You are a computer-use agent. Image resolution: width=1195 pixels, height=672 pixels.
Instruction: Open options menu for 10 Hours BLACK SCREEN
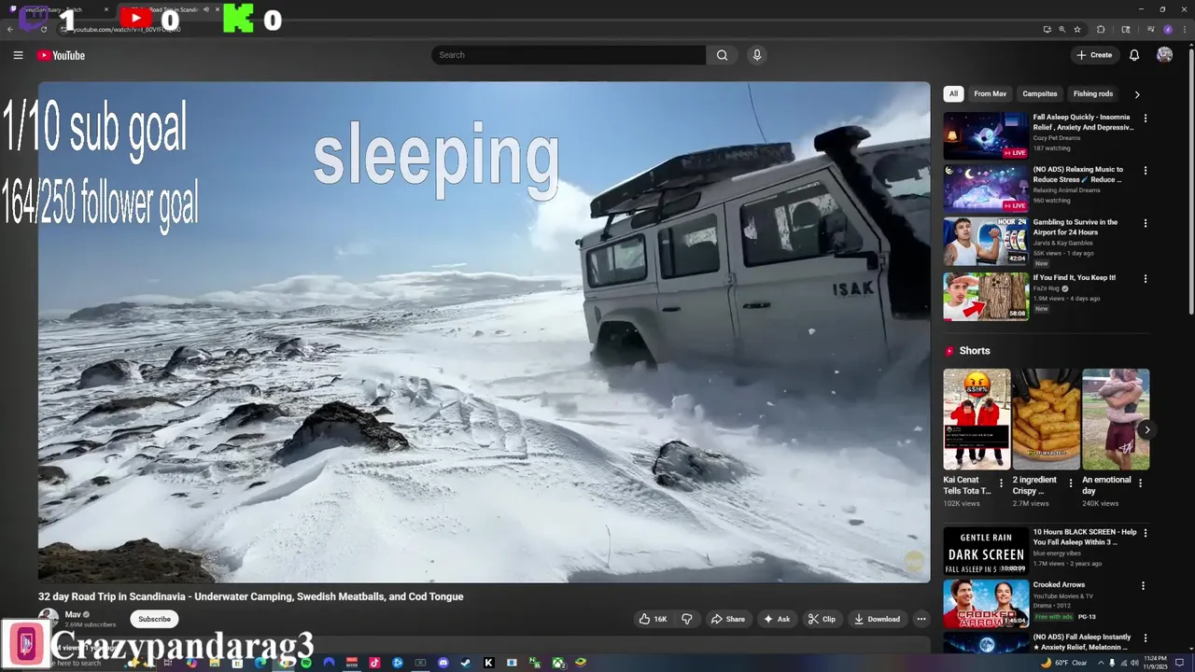point(1144,534)
